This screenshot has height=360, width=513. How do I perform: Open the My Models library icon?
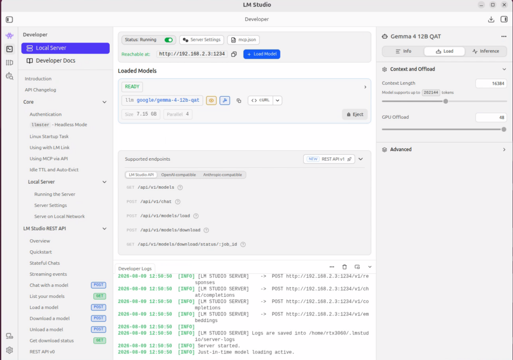[x=10, y=63]
